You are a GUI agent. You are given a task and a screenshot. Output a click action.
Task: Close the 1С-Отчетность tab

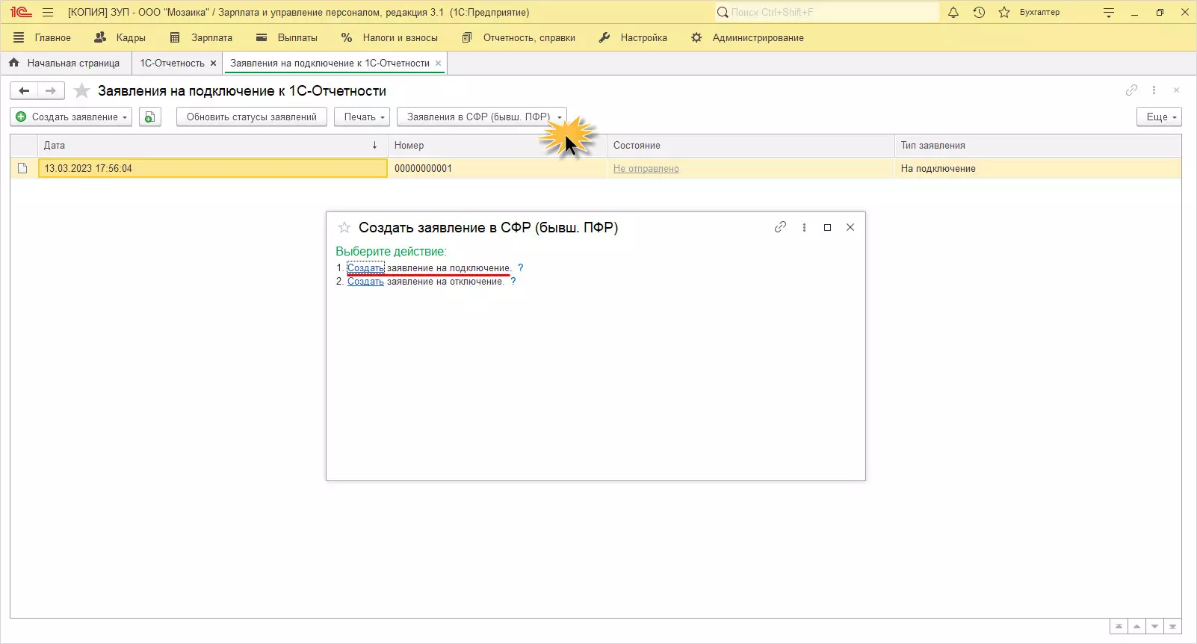coord(213,64)
